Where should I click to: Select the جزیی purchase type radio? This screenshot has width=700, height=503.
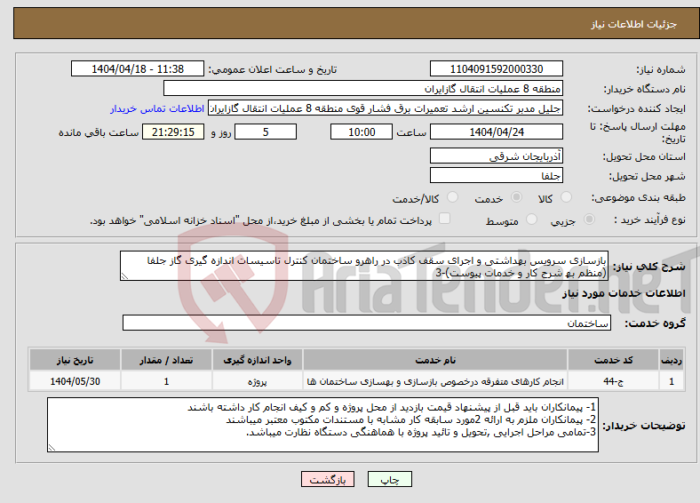[589, 220]
